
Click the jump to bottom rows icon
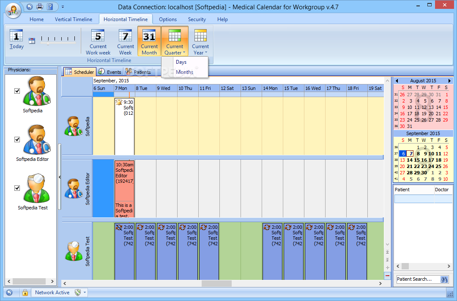click(387, 260)
